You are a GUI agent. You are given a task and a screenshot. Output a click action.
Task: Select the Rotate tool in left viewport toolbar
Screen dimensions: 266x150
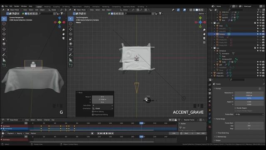(x=4, y=34)
